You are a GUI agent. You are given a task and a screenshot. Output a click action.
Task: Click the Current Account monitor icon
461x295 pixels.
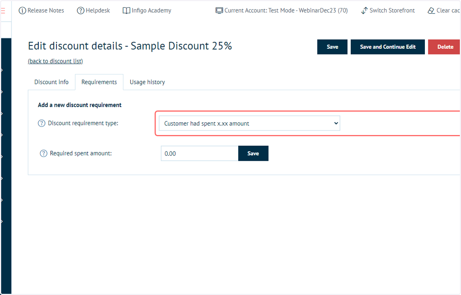pos(219,10)
